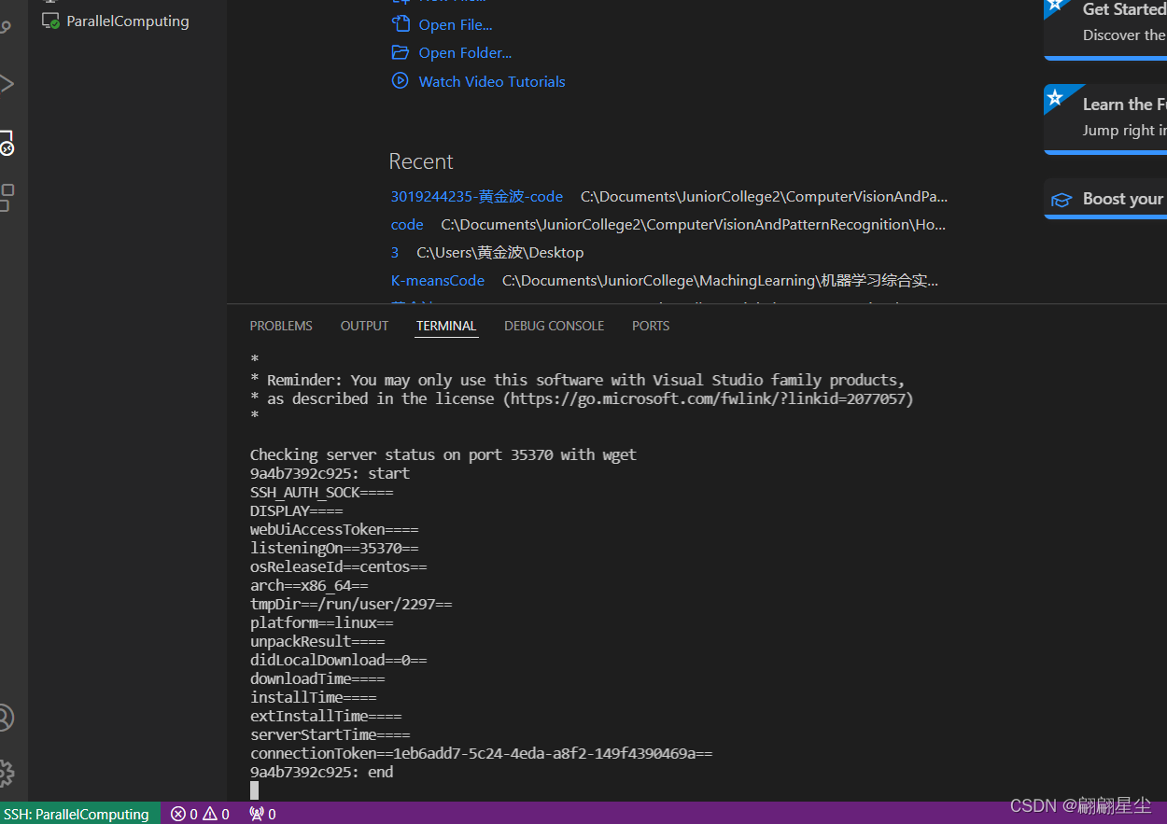Click the 'platform==linux==' terminal line
The image size is (1167, 824).
[322, 622]
